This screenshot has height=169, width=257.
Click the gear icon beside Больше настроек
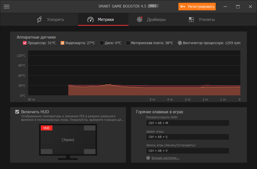coord(148,158)
